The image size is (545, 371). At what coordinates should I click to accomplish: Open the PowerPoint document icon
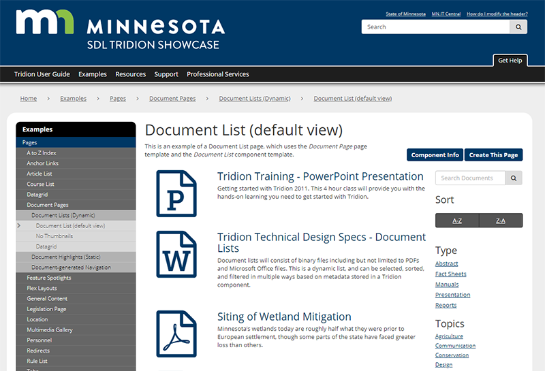click(176, 193)
